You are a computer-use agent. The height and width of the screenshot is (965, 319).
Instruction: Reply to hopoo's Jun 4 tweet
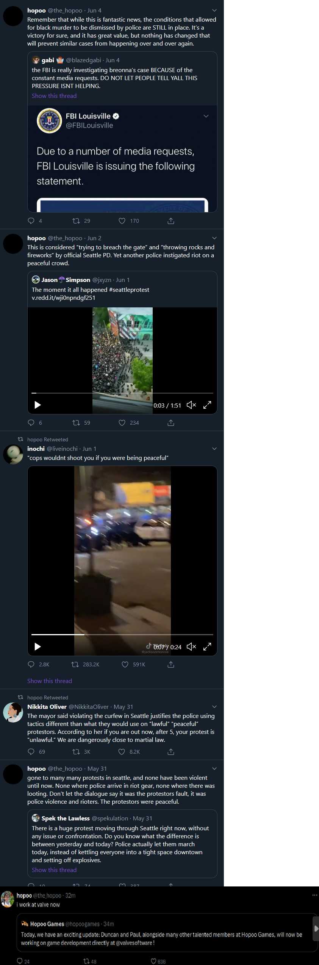[31, 220]
